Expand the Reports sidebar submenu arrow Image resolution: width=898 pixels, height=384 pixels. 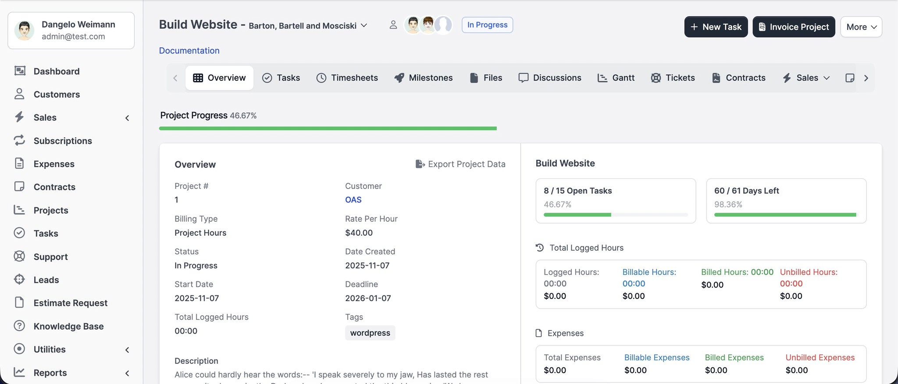tap(127, 373)
